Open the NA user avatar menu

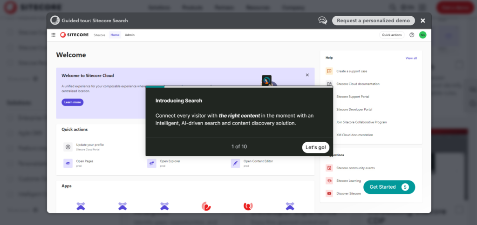[x=422, y=35]
